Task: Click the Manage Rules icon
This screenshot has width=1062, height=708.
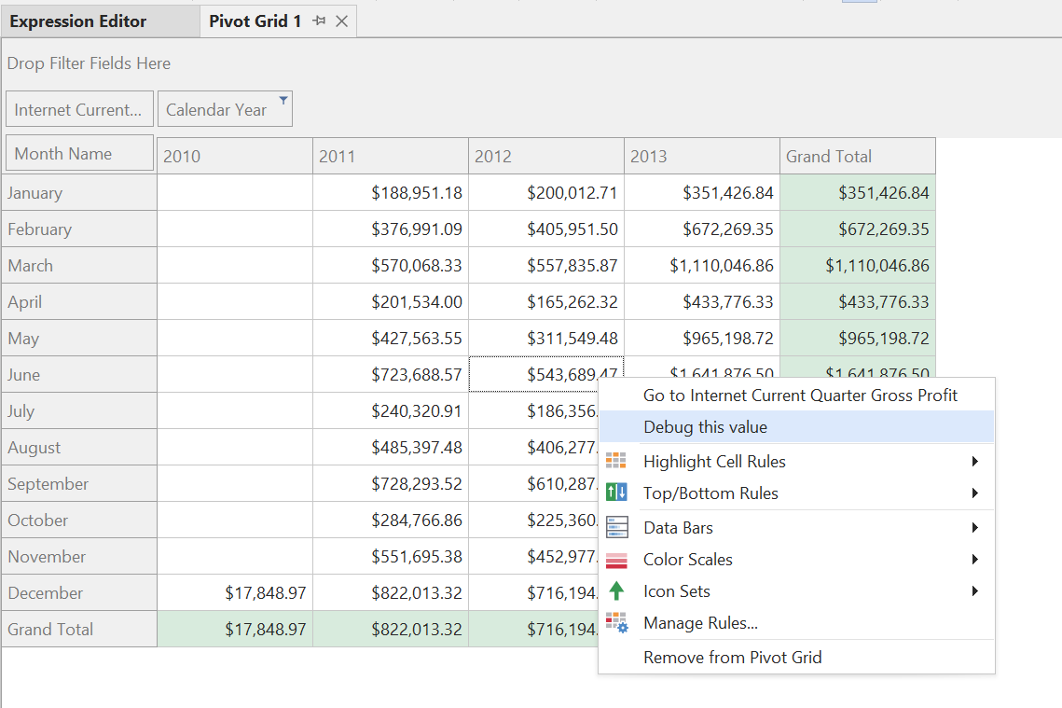Action: (616, 623)
